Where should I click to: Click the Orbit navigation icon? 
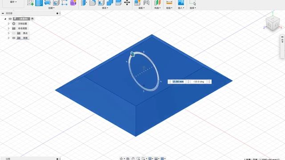coord(122,159)
